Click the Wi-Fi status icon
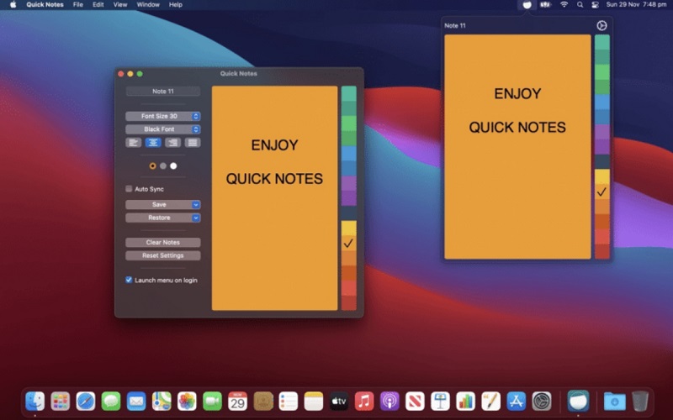Screen dimensions: 673x420 point(564,5)
